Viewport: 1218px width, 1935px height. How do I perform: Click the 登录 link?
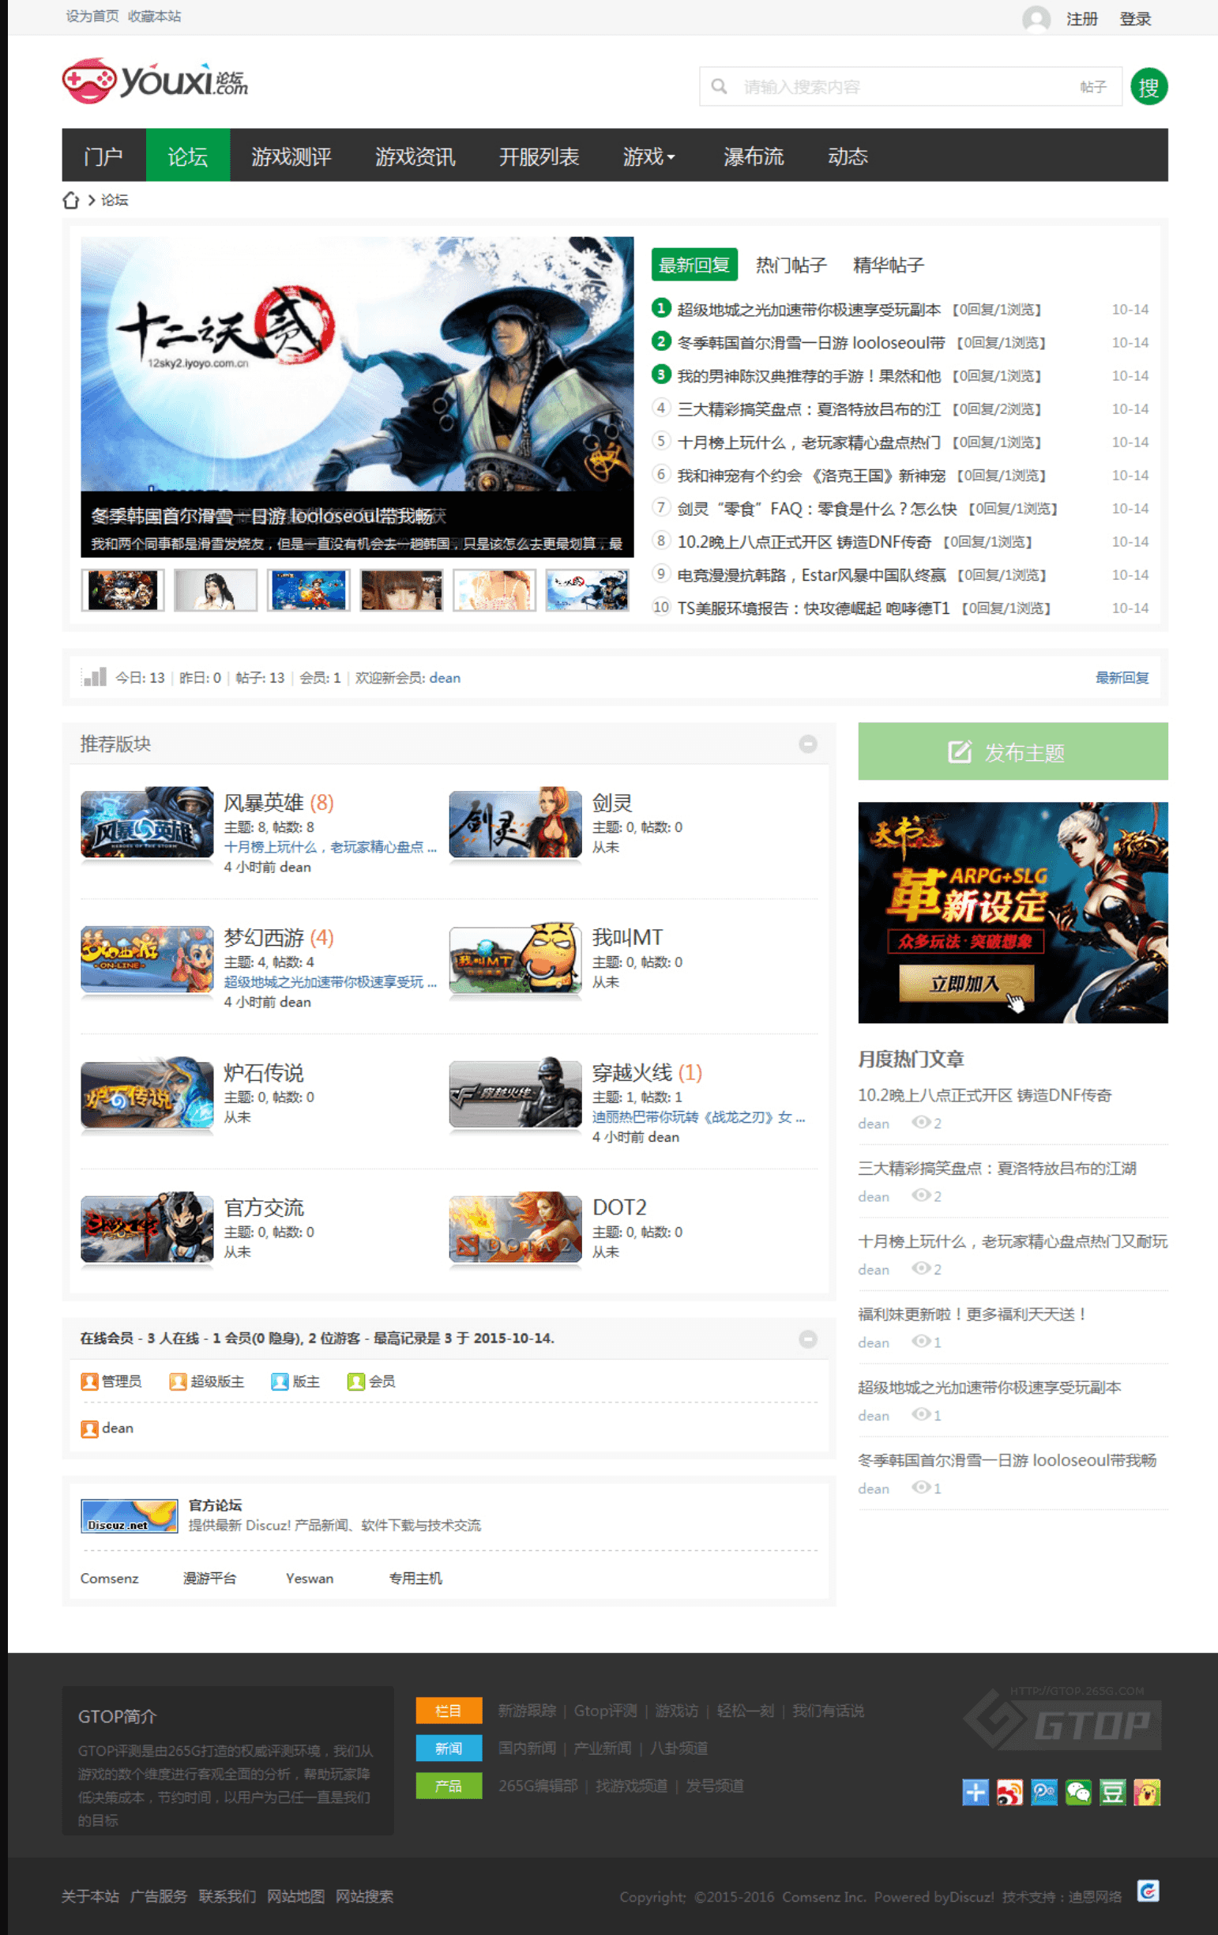pyautogui.click(x=1135, y=18)
